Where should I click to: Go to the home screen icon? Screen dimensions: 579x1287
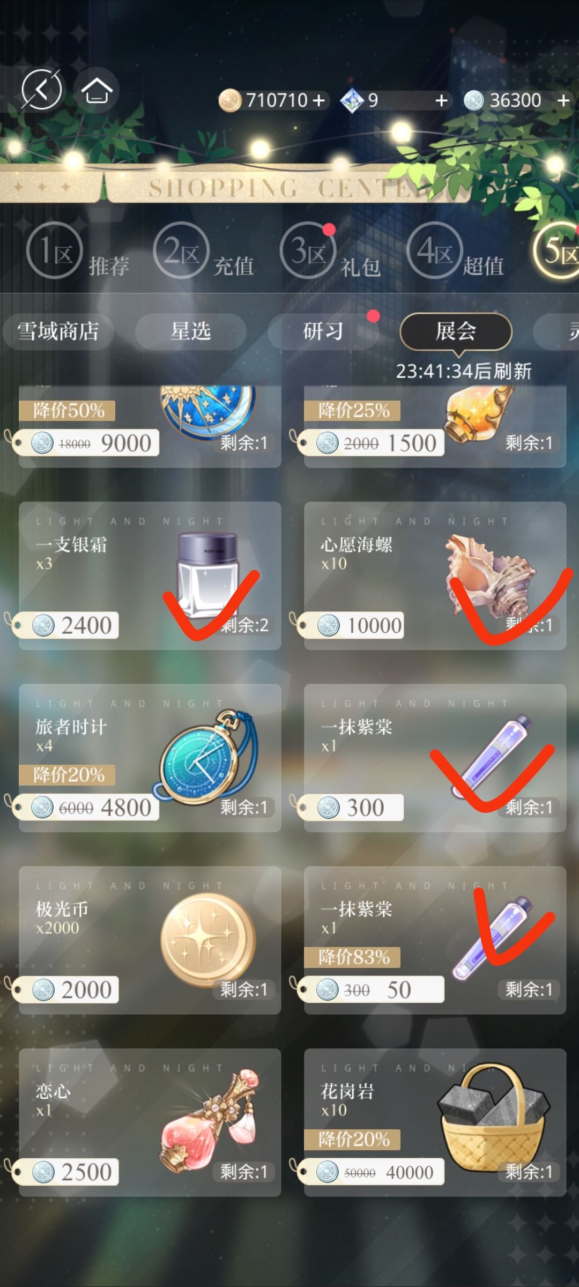[x=96, y=90]
